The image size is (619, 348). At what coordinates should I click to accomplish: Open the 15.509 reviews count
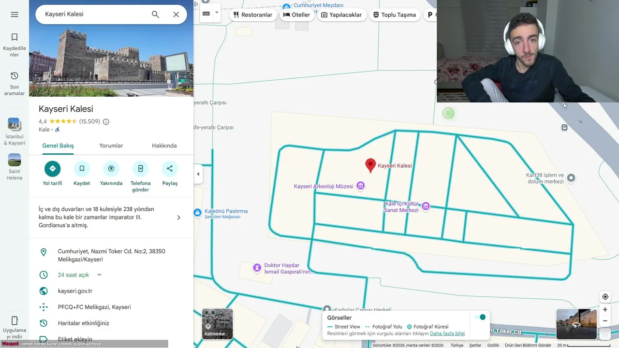pyautogui.click(x=89, y=122)
